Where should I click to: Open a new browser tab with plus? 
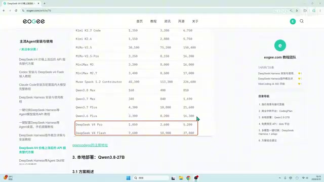pyautogui.click(x=45, y=4)
